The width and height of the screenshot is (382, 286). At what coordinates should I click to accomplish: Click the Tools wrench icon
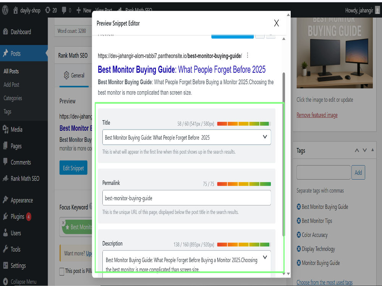click(5, 249)
